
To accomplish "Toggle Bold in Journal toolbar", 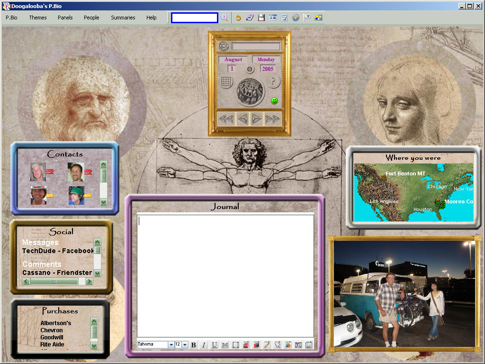I will pyautogui.click(x=194, y=345).
